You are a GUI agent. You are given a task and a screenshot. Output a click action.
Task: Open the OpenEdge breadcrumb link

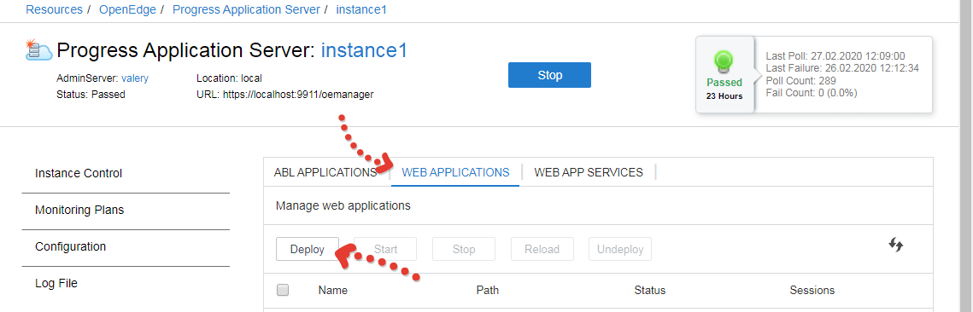coord(128,10)
